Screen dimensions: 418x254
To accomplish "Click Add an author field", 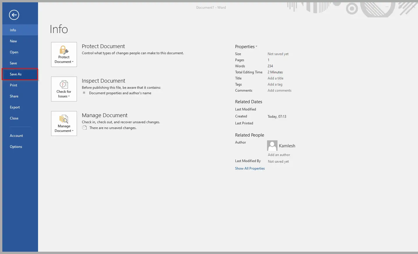I will [x=279, y=155].
